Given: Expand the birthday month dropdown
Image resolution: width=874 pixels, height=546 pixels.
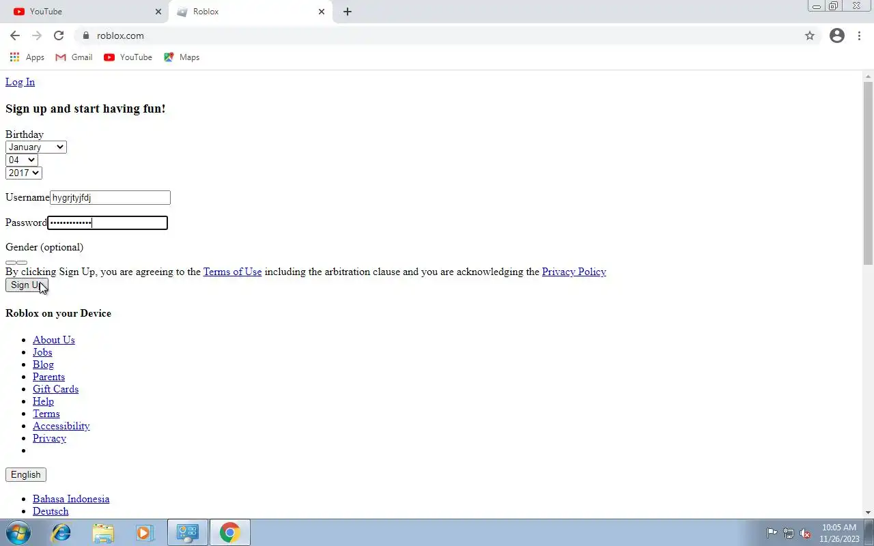Looking at the screenshot, I should 36,147.
